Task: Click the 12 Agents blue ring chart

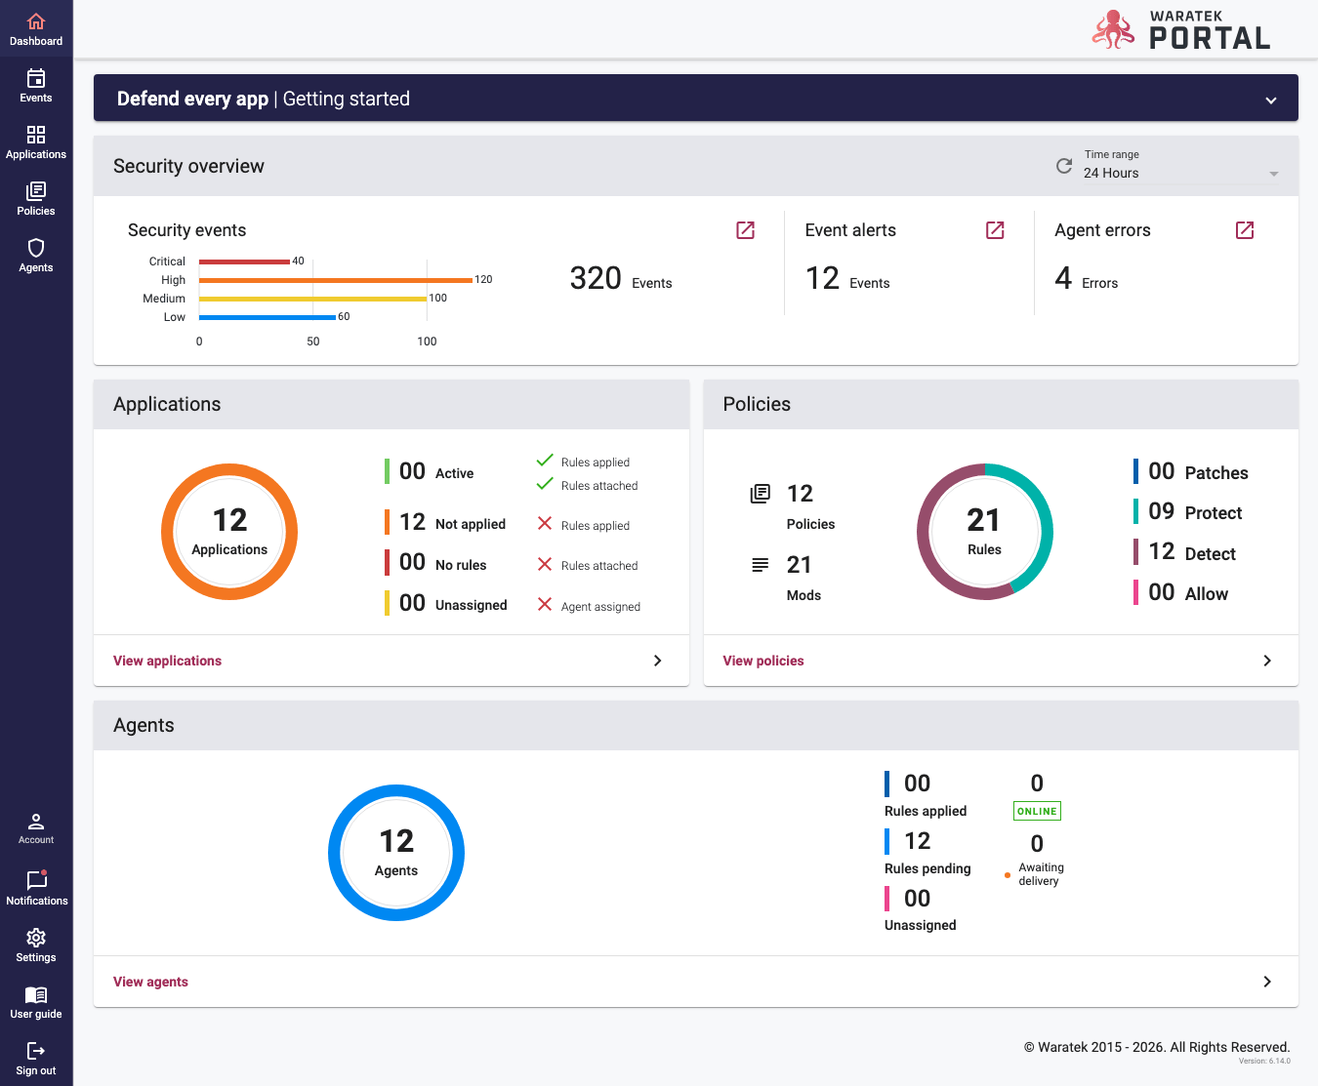Action: [x=396, y=853]
